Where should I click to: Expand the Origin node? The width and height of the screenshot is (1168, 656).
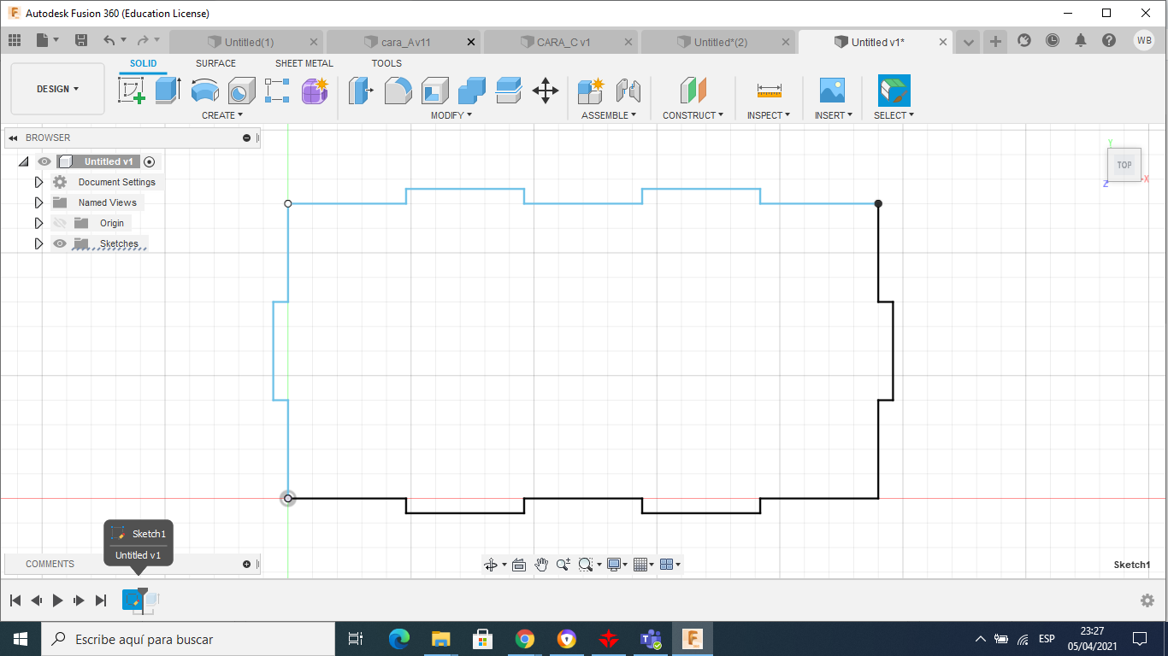pyautogui.click(x=38, y=223)
